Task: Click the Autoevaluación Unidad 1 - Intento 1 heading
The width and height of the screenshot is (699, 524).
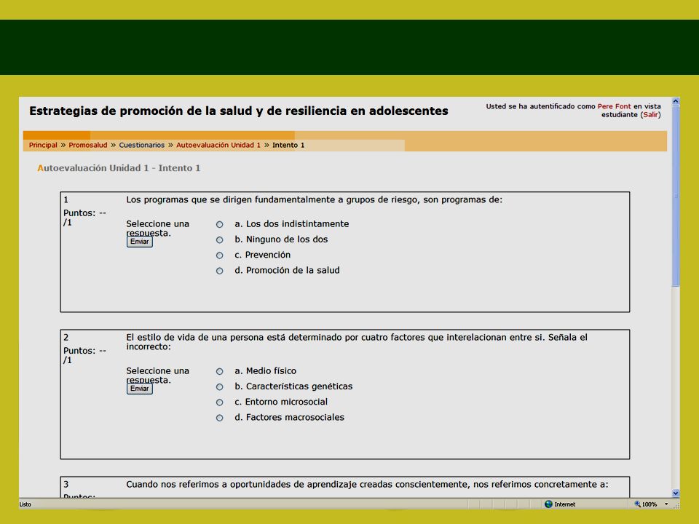Action: click(119, 168)
